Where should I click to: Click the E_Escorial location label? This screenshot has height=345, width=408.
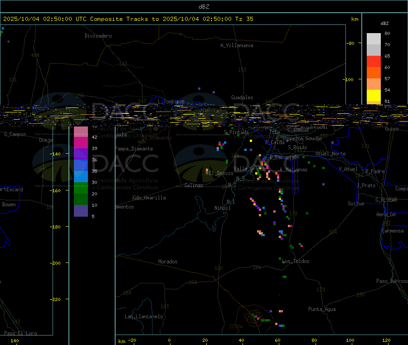[283, 157]
